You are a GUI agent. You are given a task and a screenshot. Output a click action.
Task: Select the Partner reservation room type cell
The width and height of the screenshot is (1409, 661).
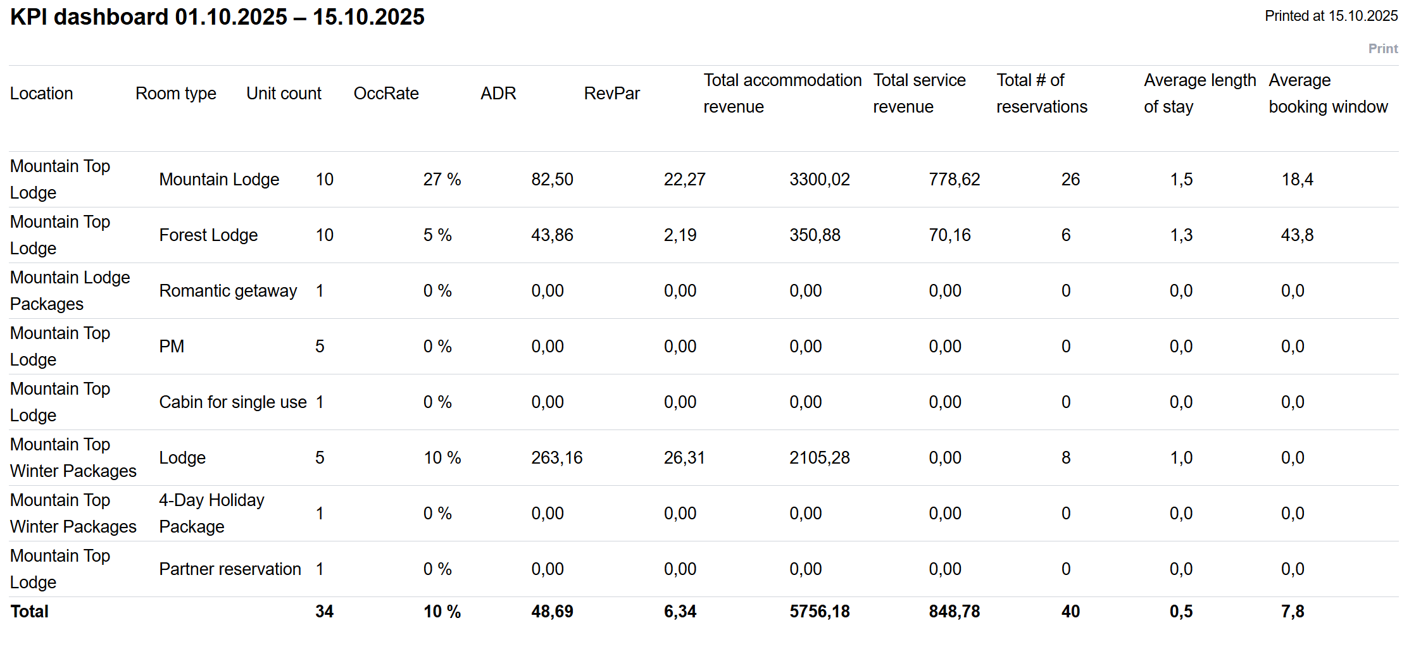[230, 569]
